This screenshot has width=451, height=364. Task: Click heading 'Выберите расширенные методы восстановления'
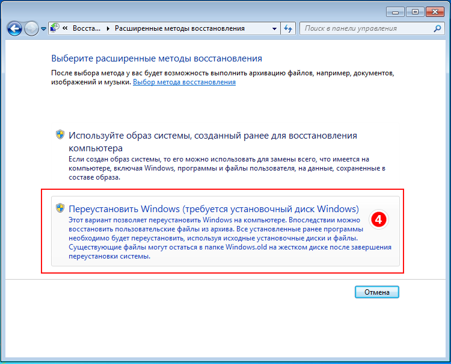pos(156,58)
